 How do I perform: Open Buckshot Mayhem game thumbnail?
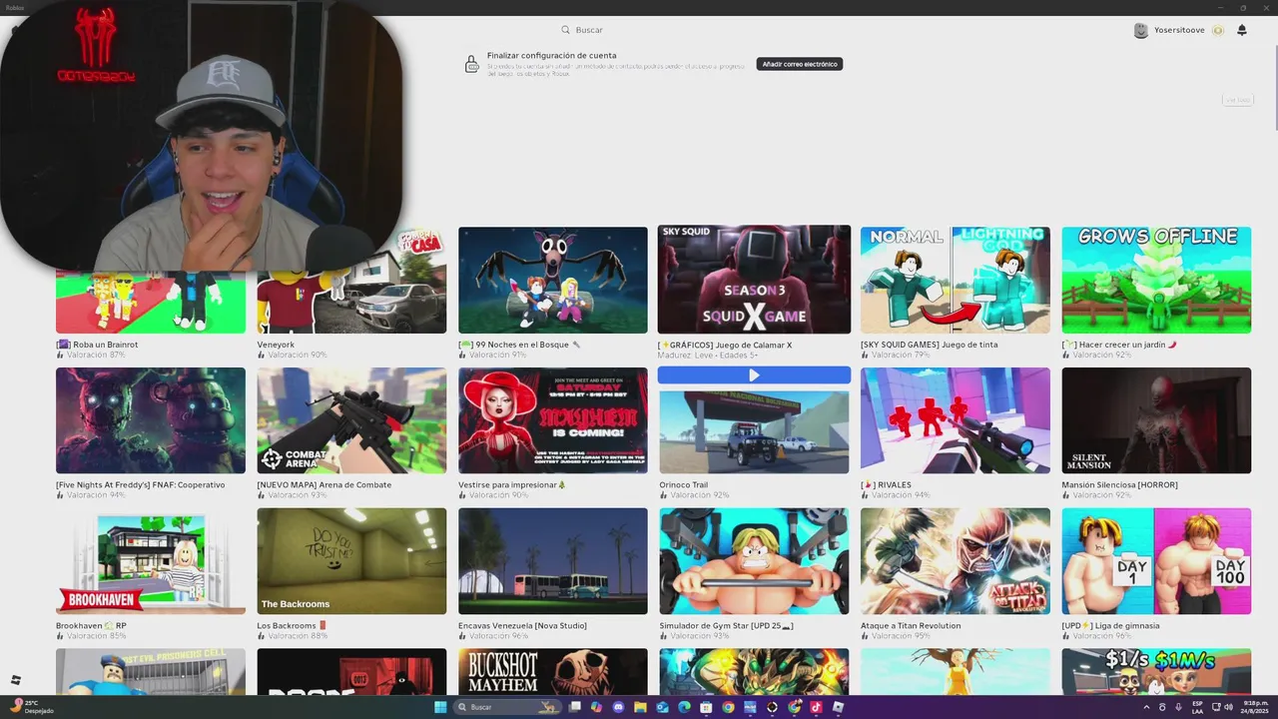[553, 672]
